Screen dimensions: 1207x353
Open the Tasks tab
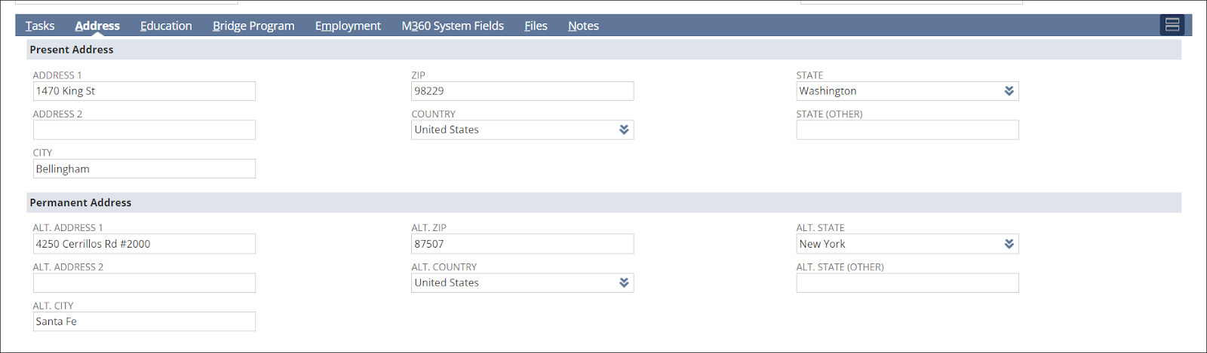(40, 26)
